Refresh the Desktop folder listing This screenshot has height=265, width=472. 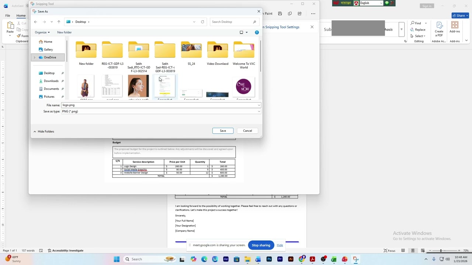(202, 22)
